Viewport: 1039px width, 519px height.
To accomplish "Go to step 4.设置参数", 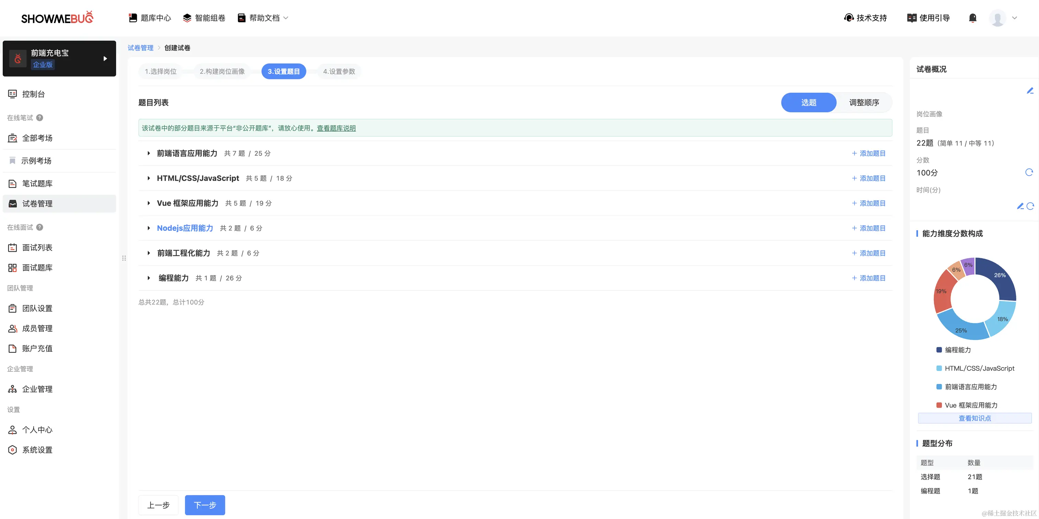I will pos(339,71).
